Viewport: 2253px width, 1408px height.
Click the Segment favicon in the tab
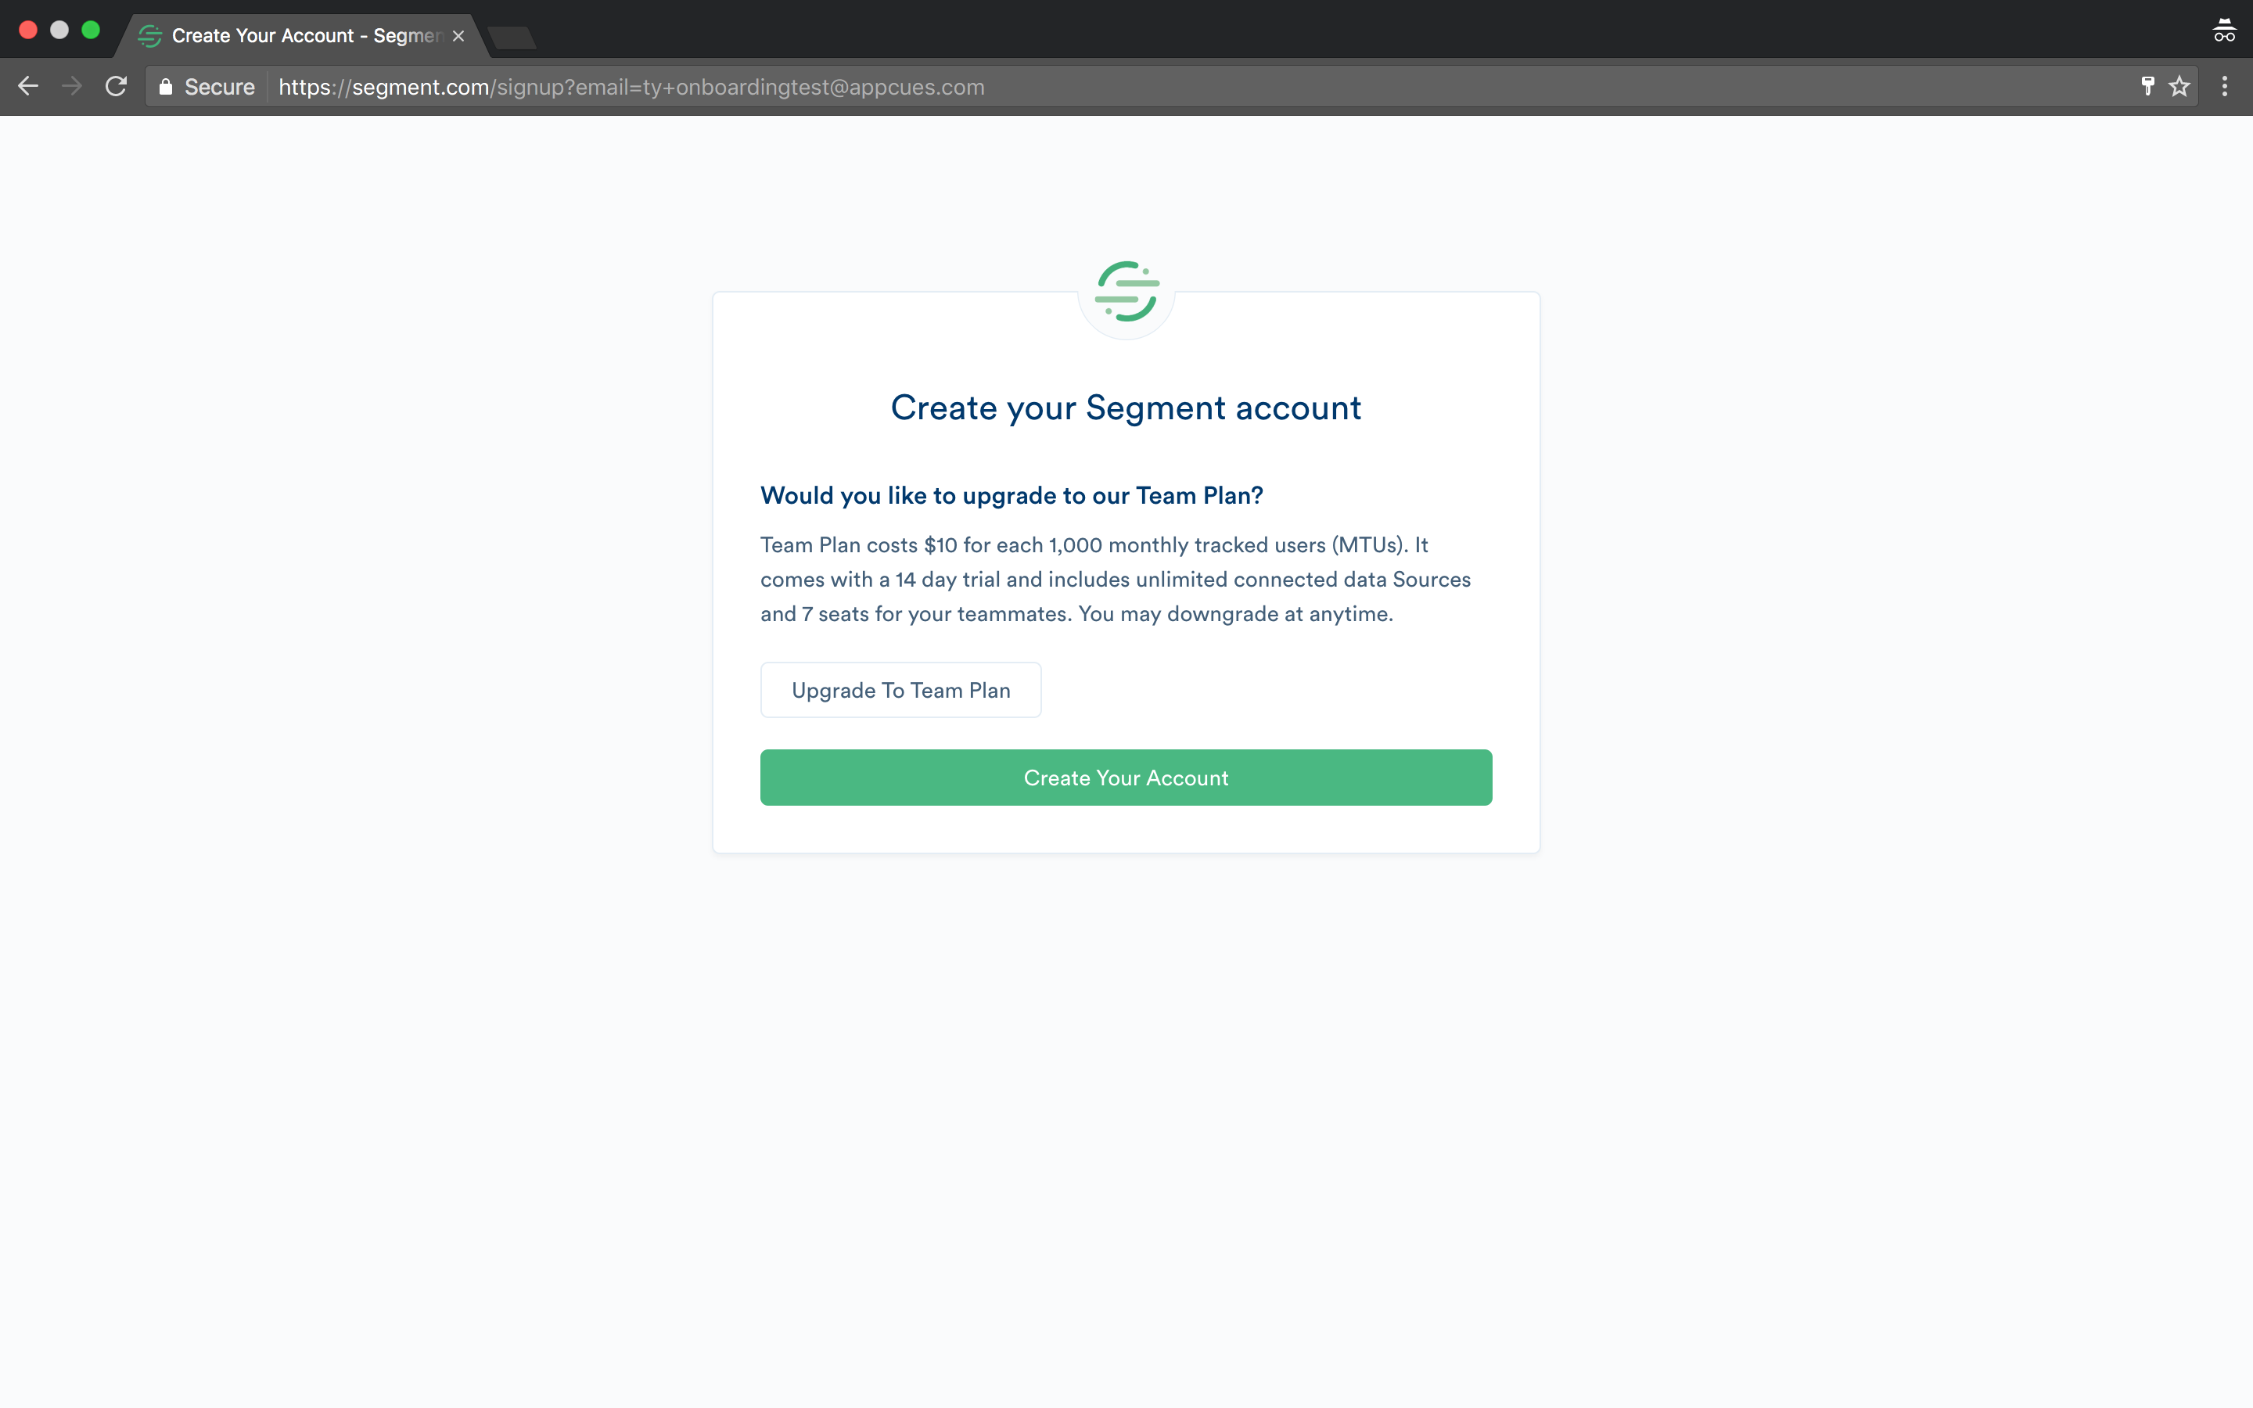150,35
